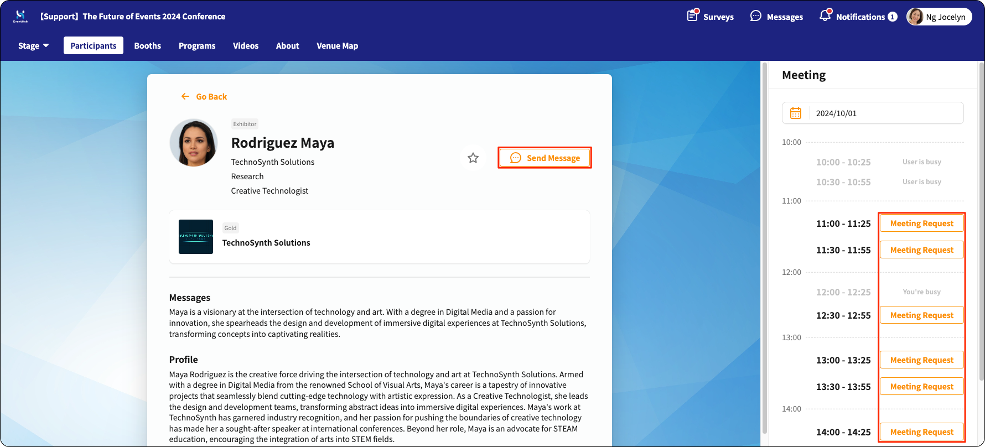Open the Videos tab
The width and height of the screenshot is (985, 447).
[x=246, y=45]
